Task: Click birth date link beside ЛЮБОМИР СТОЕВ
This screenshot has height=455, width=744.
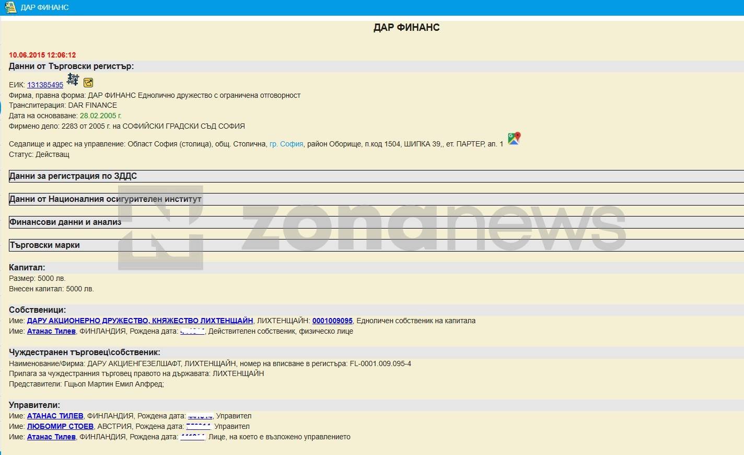Action: pos(199,426)
